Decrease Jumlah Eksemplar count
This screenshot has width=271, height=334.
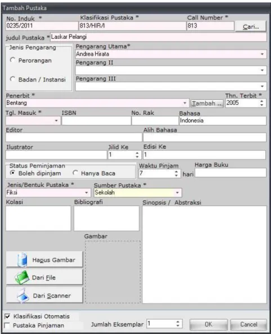pos(178,326)
